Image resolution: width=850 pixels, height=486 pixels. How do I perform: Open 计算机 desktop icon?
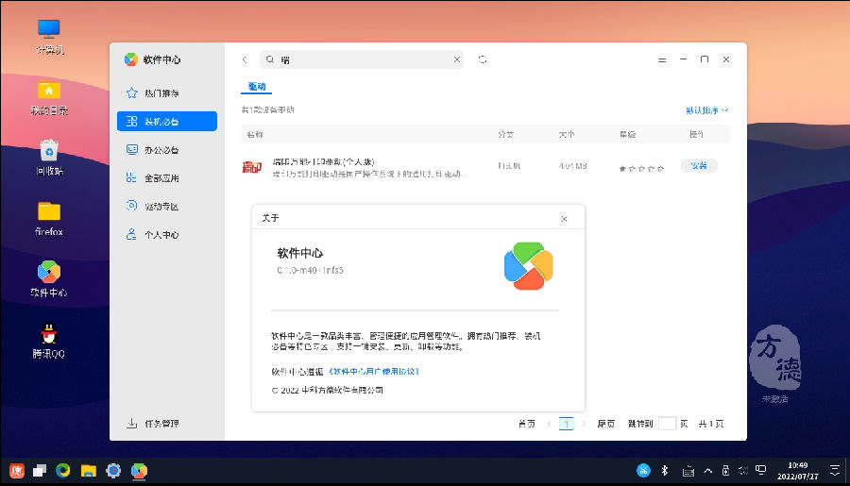(x=49, y=37)
